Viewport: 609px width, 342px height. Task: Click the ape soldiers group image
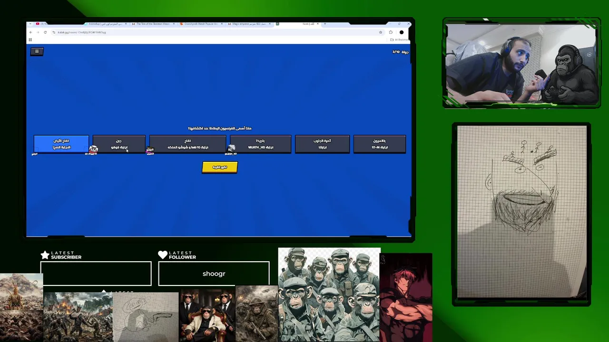tap(329, 294)
